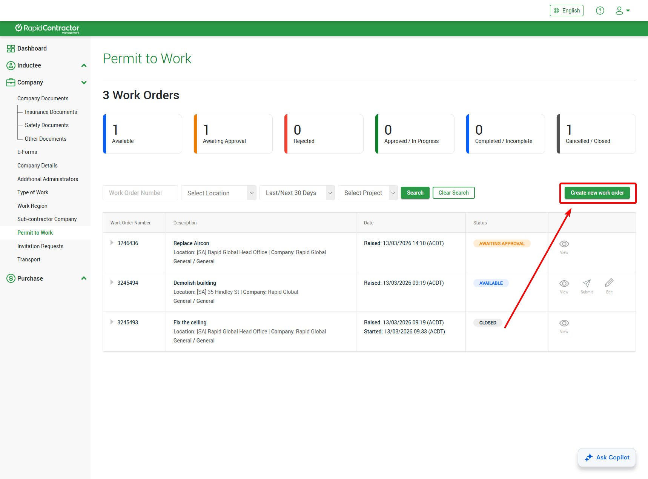Click the help question mark icon
The width and height of the screenshot is (648, 479).
600,11
